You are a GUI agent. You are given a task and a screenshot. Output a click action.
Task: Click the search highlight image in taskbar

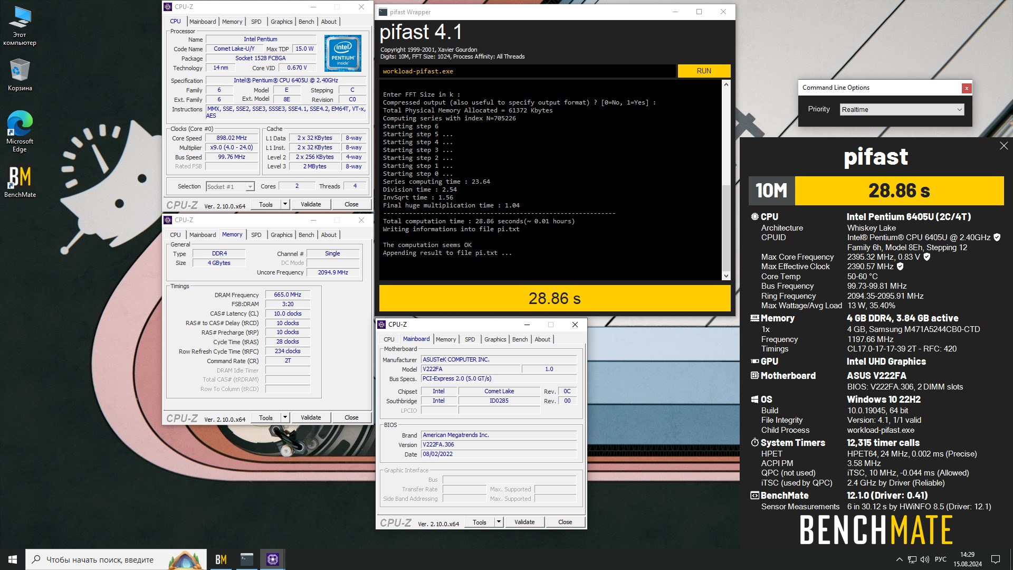pos(186,559)
